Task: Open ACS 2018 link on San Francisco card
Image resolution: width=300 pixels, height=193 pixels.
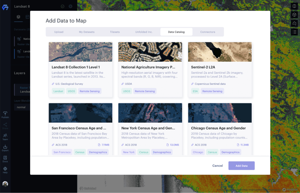Action: (61, 145)
